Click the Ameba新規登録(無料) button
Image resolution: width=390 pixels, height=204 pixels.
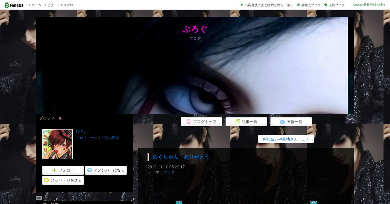[369, 5]
